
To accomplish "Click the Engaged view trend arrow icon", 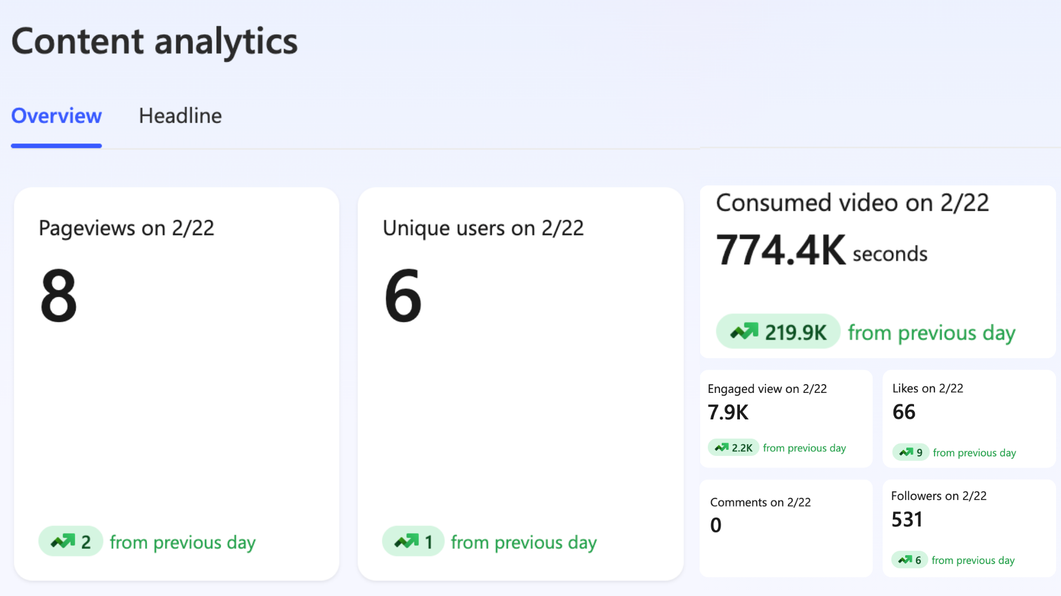I will pyautogui.click(x=722, y=448).
